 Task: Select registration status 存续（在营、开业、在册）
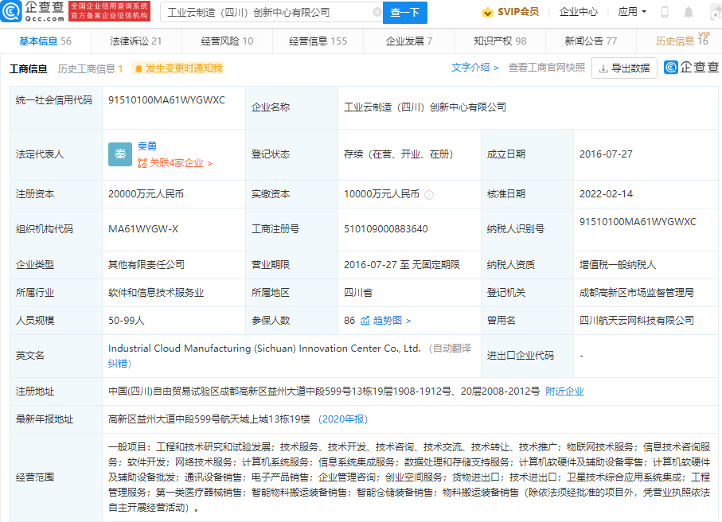[x=399, y=154]
